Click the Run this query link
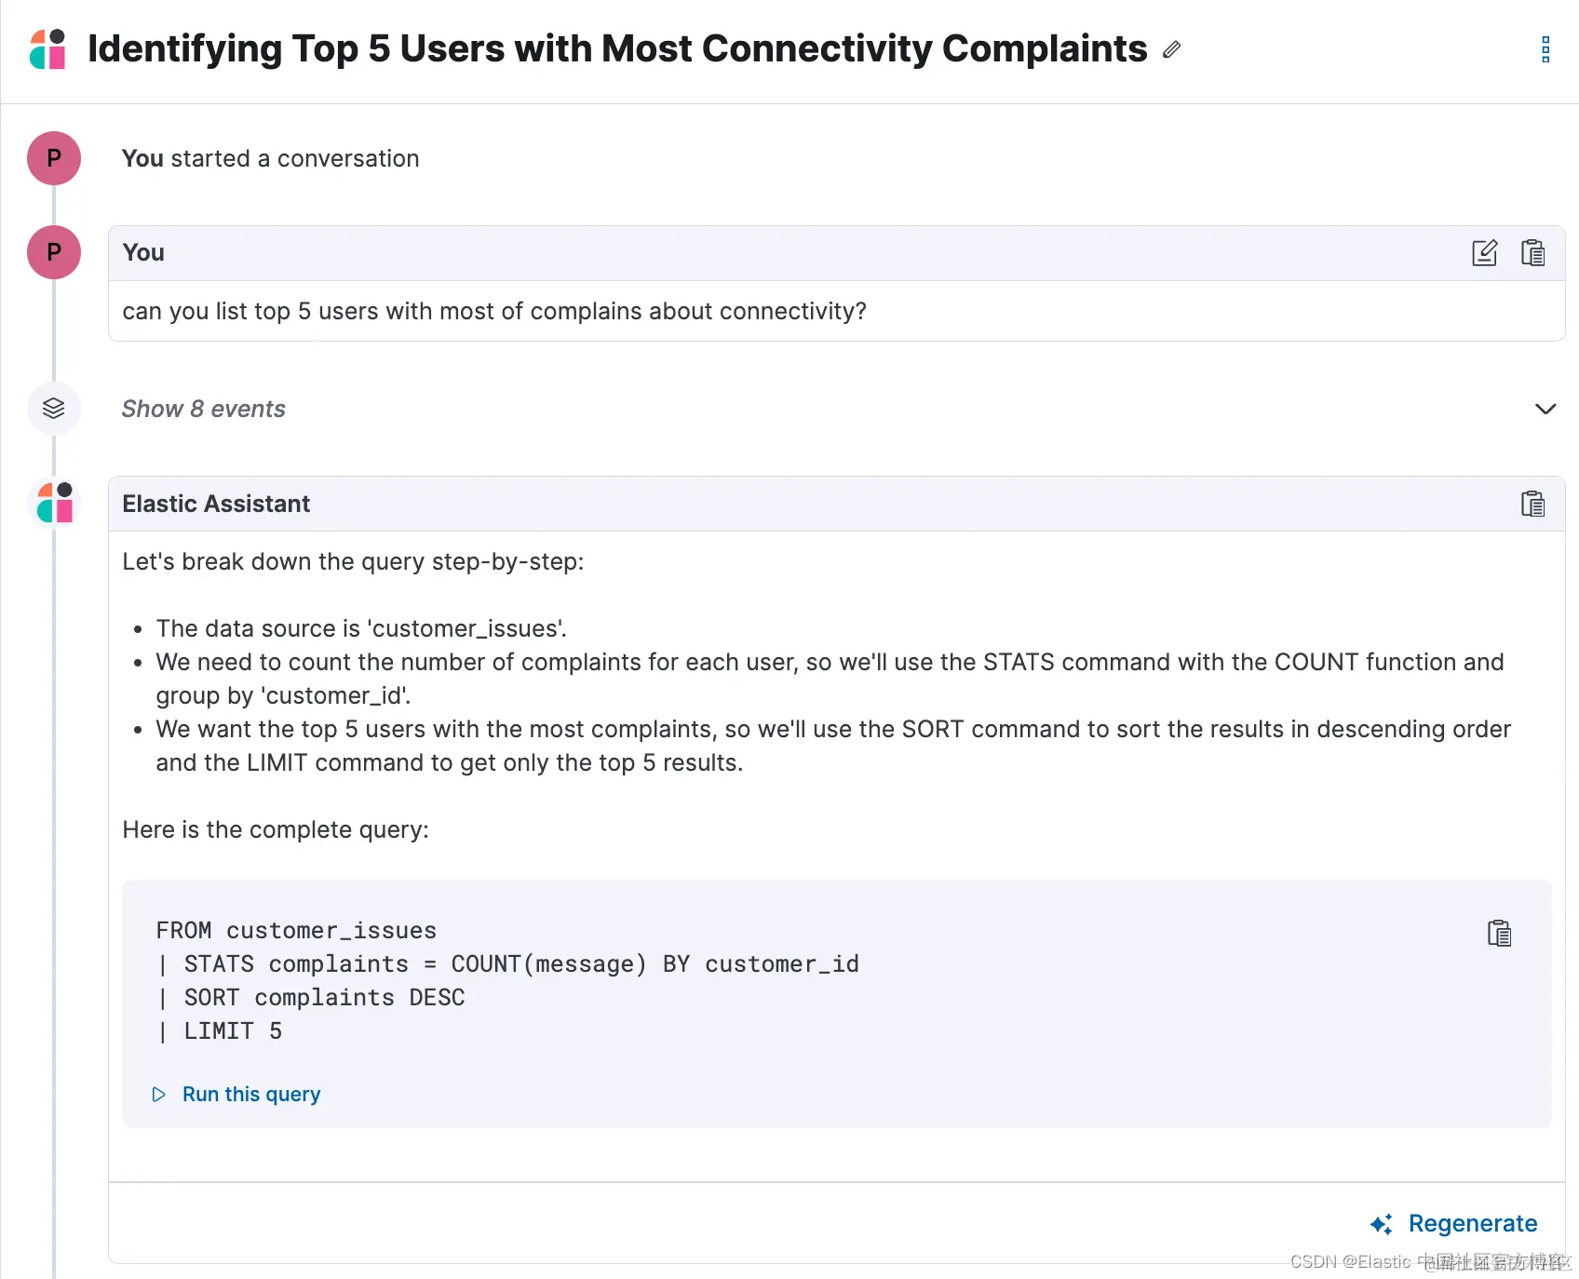This screenshot has height=1279, width=1579. pyautogui.click(x=251, y=1095)
